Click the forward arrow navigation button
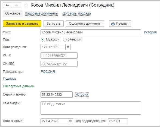 tap(16, 5)
